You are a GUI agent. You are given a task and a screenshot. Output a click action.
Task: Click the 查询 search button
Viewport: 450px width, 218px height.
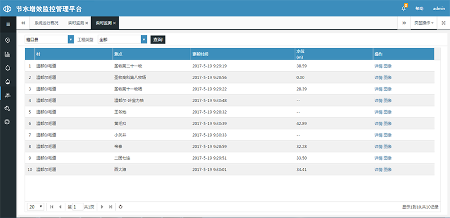point(158,39)
